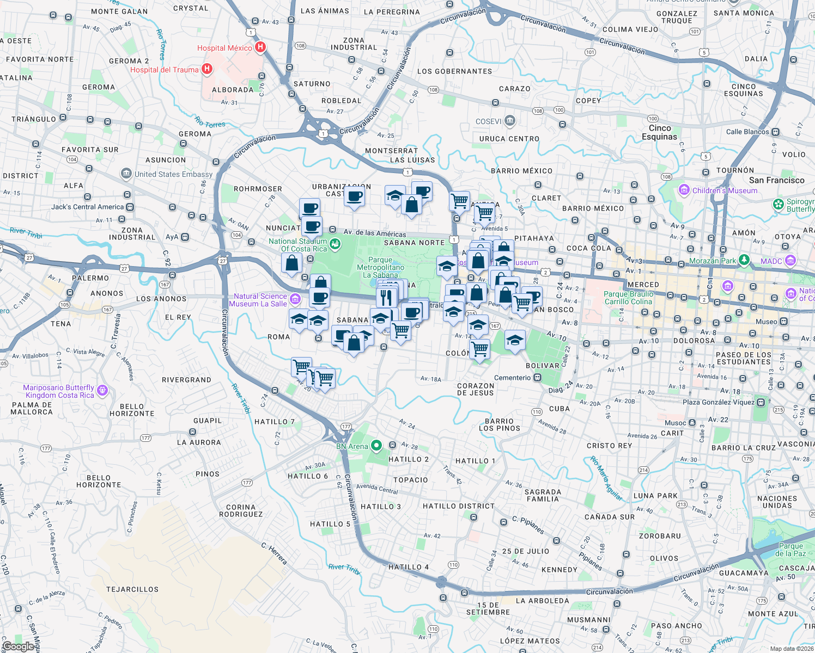Screen dimensions: 815x653
Task: Select the Children's Museum pink marker
Action: [x=685, y=190]
